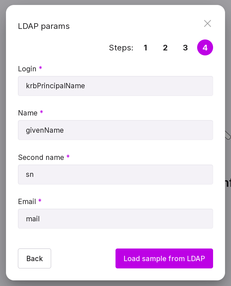231x286 pixels.
Task: Click Load sample from LDAP
Action: [164, 258]
